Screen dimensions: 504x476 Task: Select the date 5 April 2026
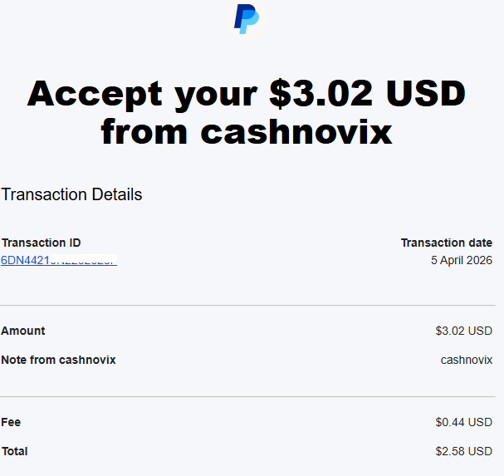point(462,260)
